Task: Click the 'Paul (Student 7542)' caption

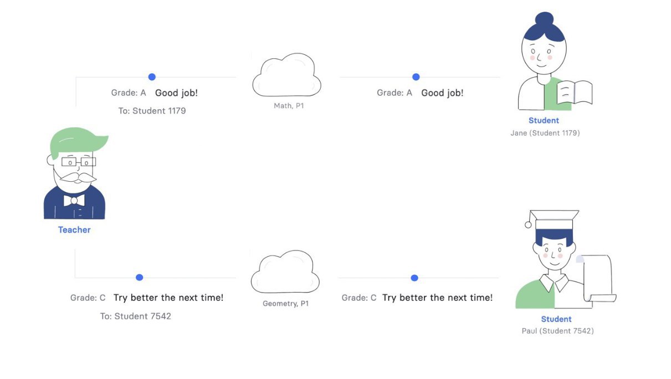Action: pyautogui.click(x=557, y=331)
